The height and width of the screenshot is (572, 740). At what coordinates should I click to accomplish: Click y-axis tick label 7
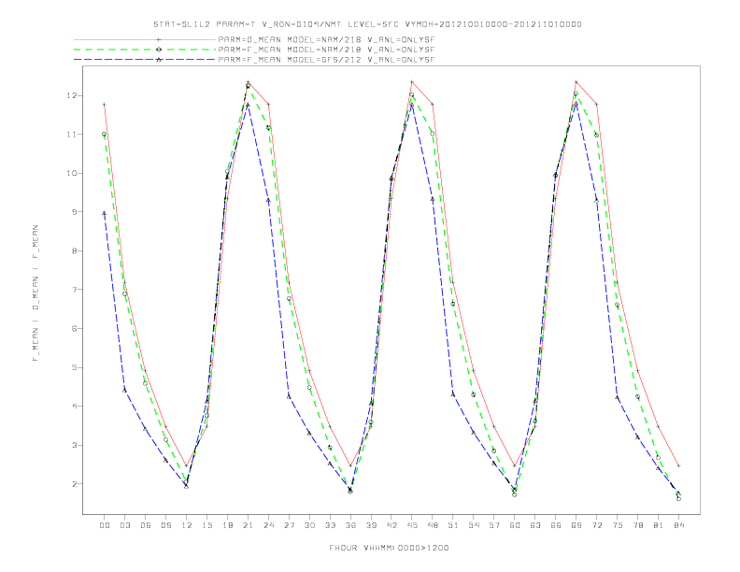click(x=74, y=290)
